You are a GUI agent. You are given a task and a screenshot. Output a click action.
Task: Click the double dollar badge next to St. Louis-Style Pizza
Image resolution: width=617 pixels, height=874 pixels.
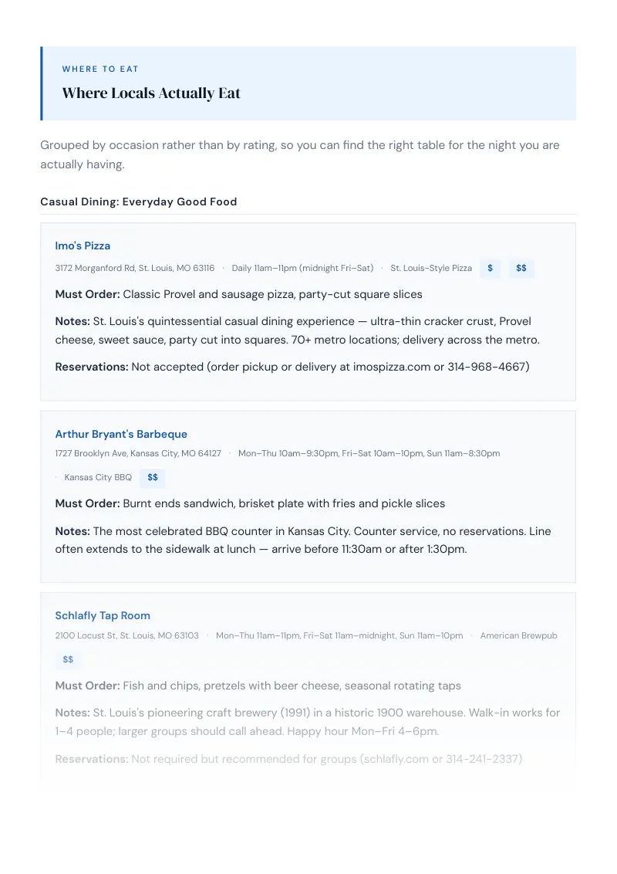[x=521, y=268]
